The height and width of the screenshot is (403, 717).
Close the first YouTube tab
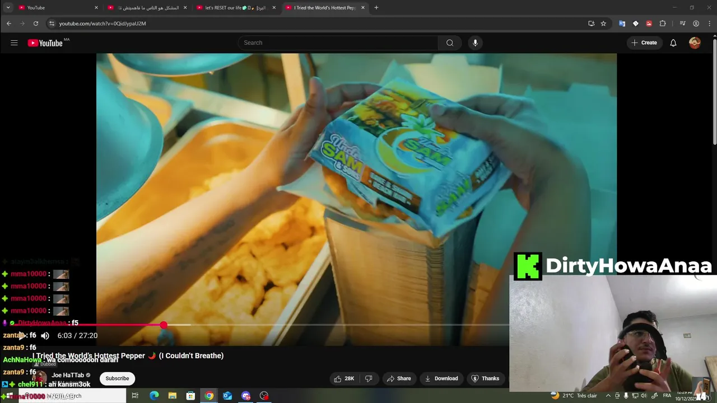tap(96, 8)
